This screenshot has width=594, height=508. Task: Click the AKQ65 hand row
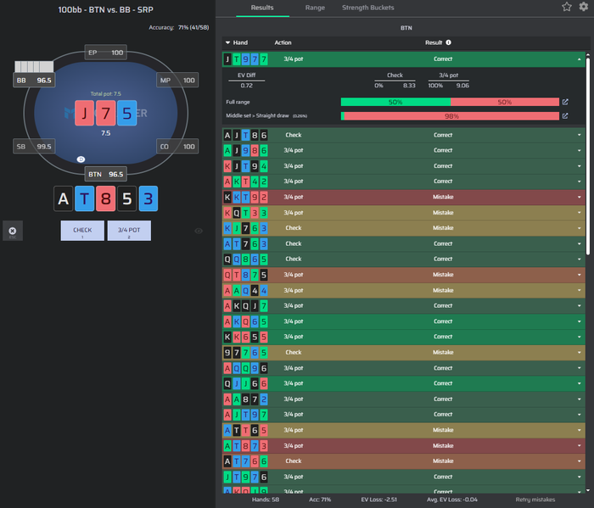(x=403, y=321)
